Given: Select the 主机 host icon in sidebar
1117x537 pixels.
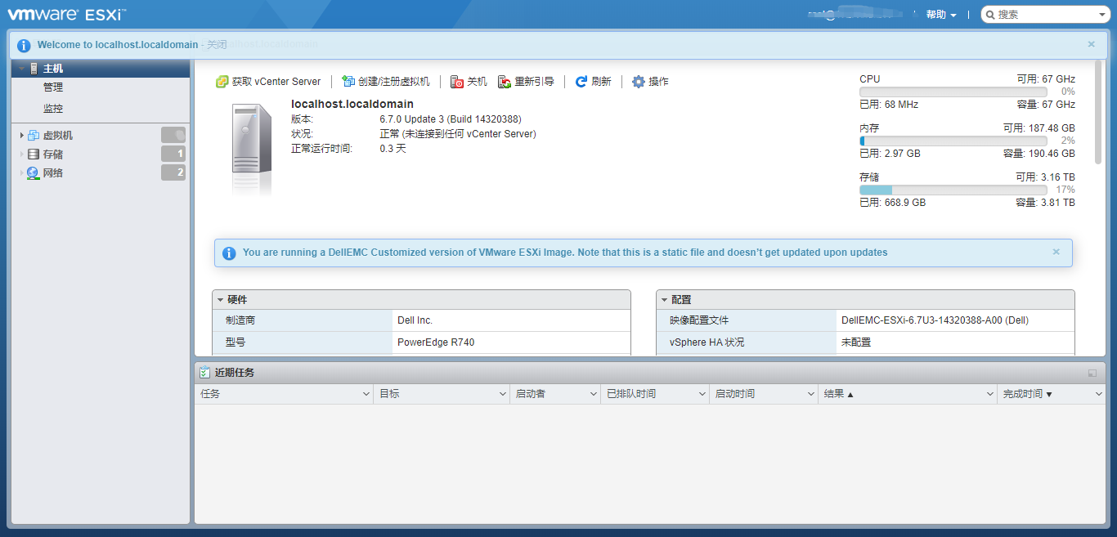Looking at the screenshot, I should click(33, 68).
